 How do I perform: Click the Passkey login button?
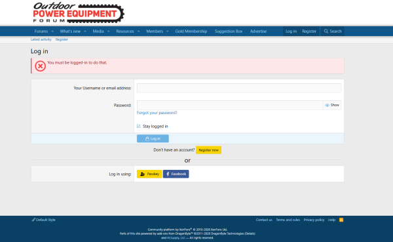(149, 174)
